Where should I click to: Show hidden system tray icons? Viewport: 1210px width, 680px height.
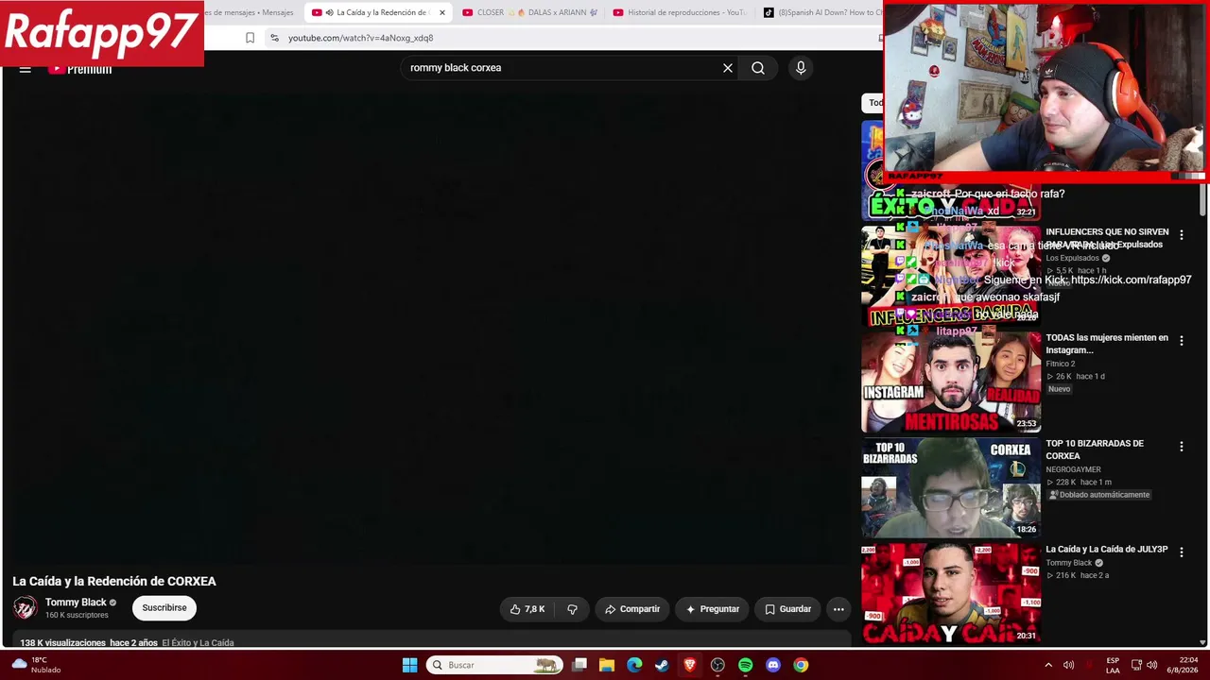pos(1047,665)
